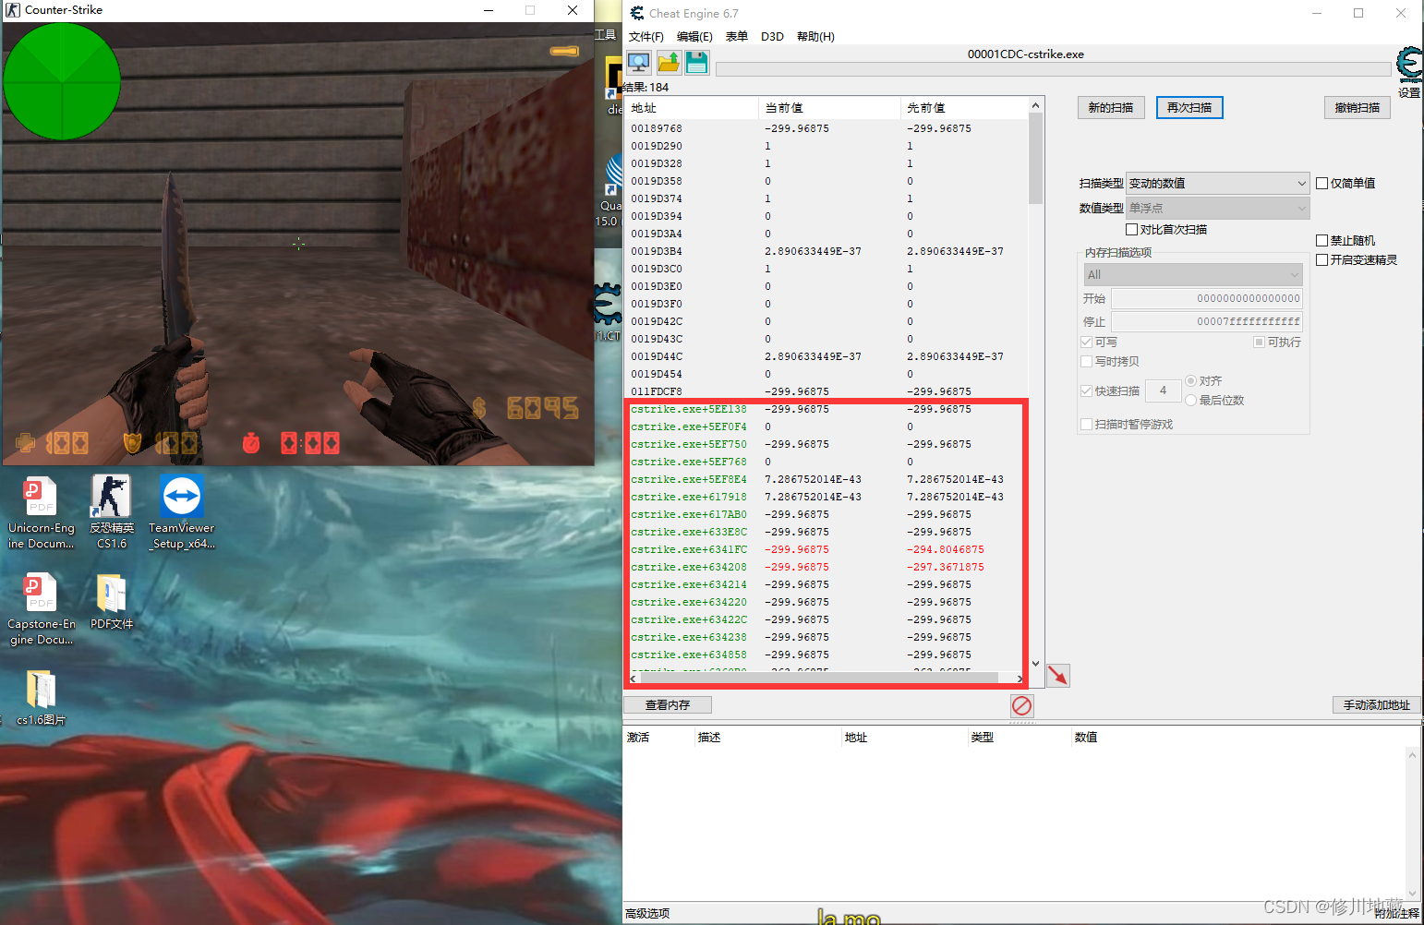Select the PDF文件 folder on desktop
The height and width of the screenshot is (925, 1424).
(x=112, y=602)
